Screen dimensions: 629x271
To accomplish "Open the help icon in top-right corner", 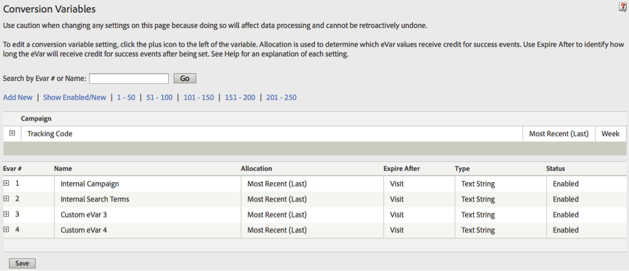I will click(x=622, y=7).
